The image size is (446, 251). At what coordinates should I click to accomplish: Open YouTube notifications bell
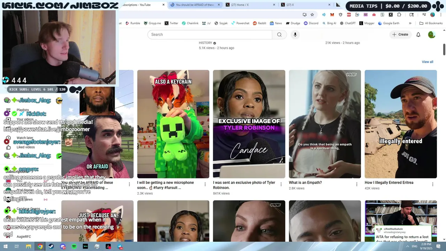[418, 35]
